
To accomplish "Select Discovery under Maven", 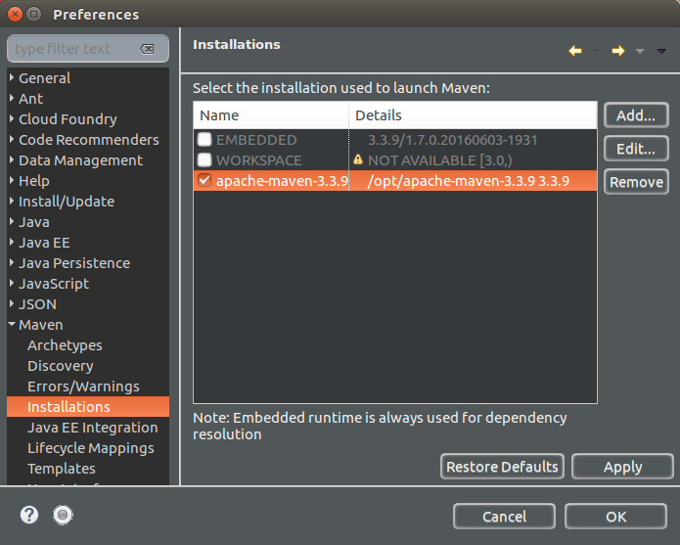I will 61,366.
